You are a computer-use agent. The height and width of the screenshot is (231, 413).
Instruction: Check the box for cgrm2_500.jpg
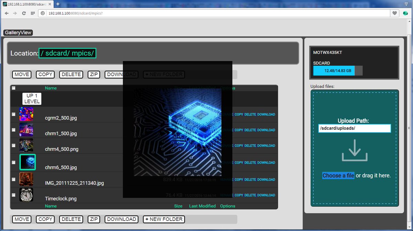[x=13, y=114]
